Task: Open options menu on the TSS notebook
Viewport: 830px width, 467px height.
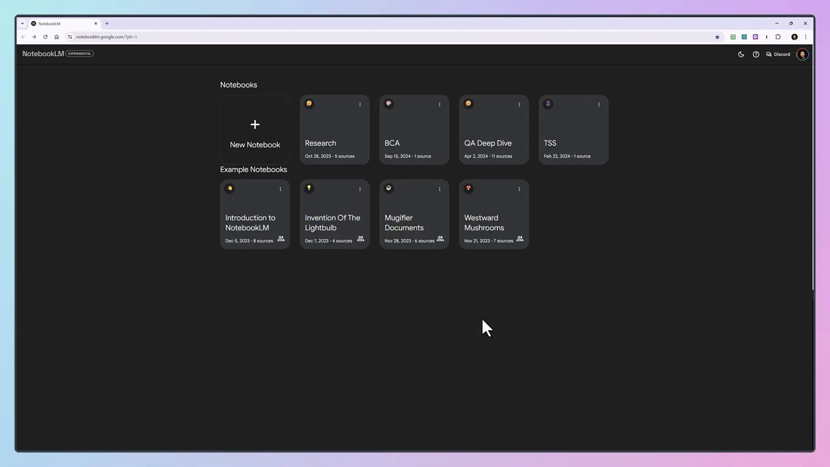Action: (x=599, y=104)
